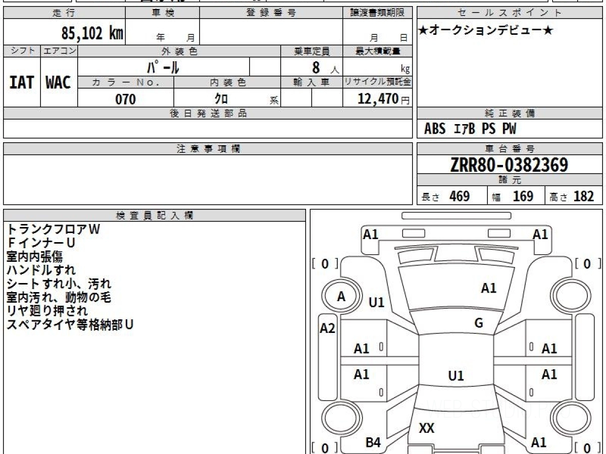Click the リサイクル預託金 header
Viewport: 606px width, 454px height.
click(378, 83)
